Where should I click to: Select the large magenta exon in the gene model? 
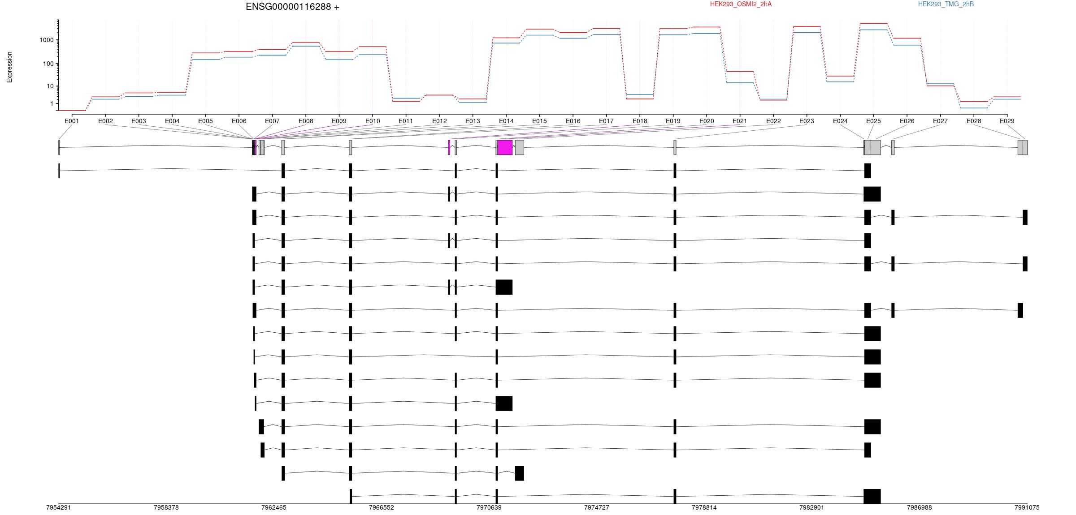pos(505,147)
